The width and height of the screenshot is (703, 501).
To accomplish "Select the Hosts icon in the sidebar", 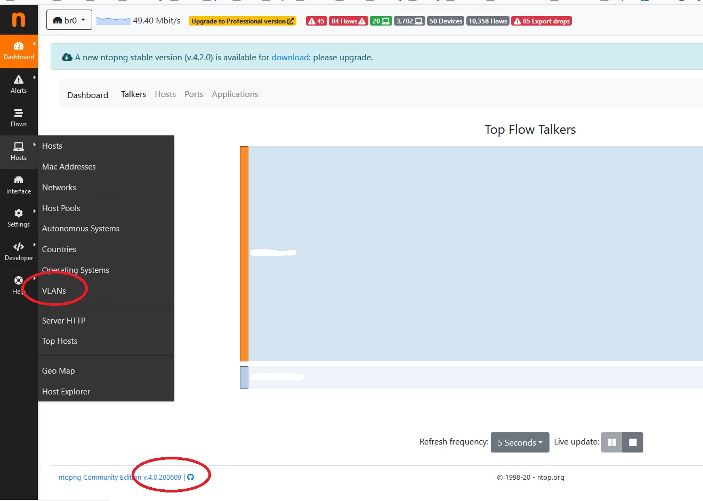I will (x=19, y=151).
